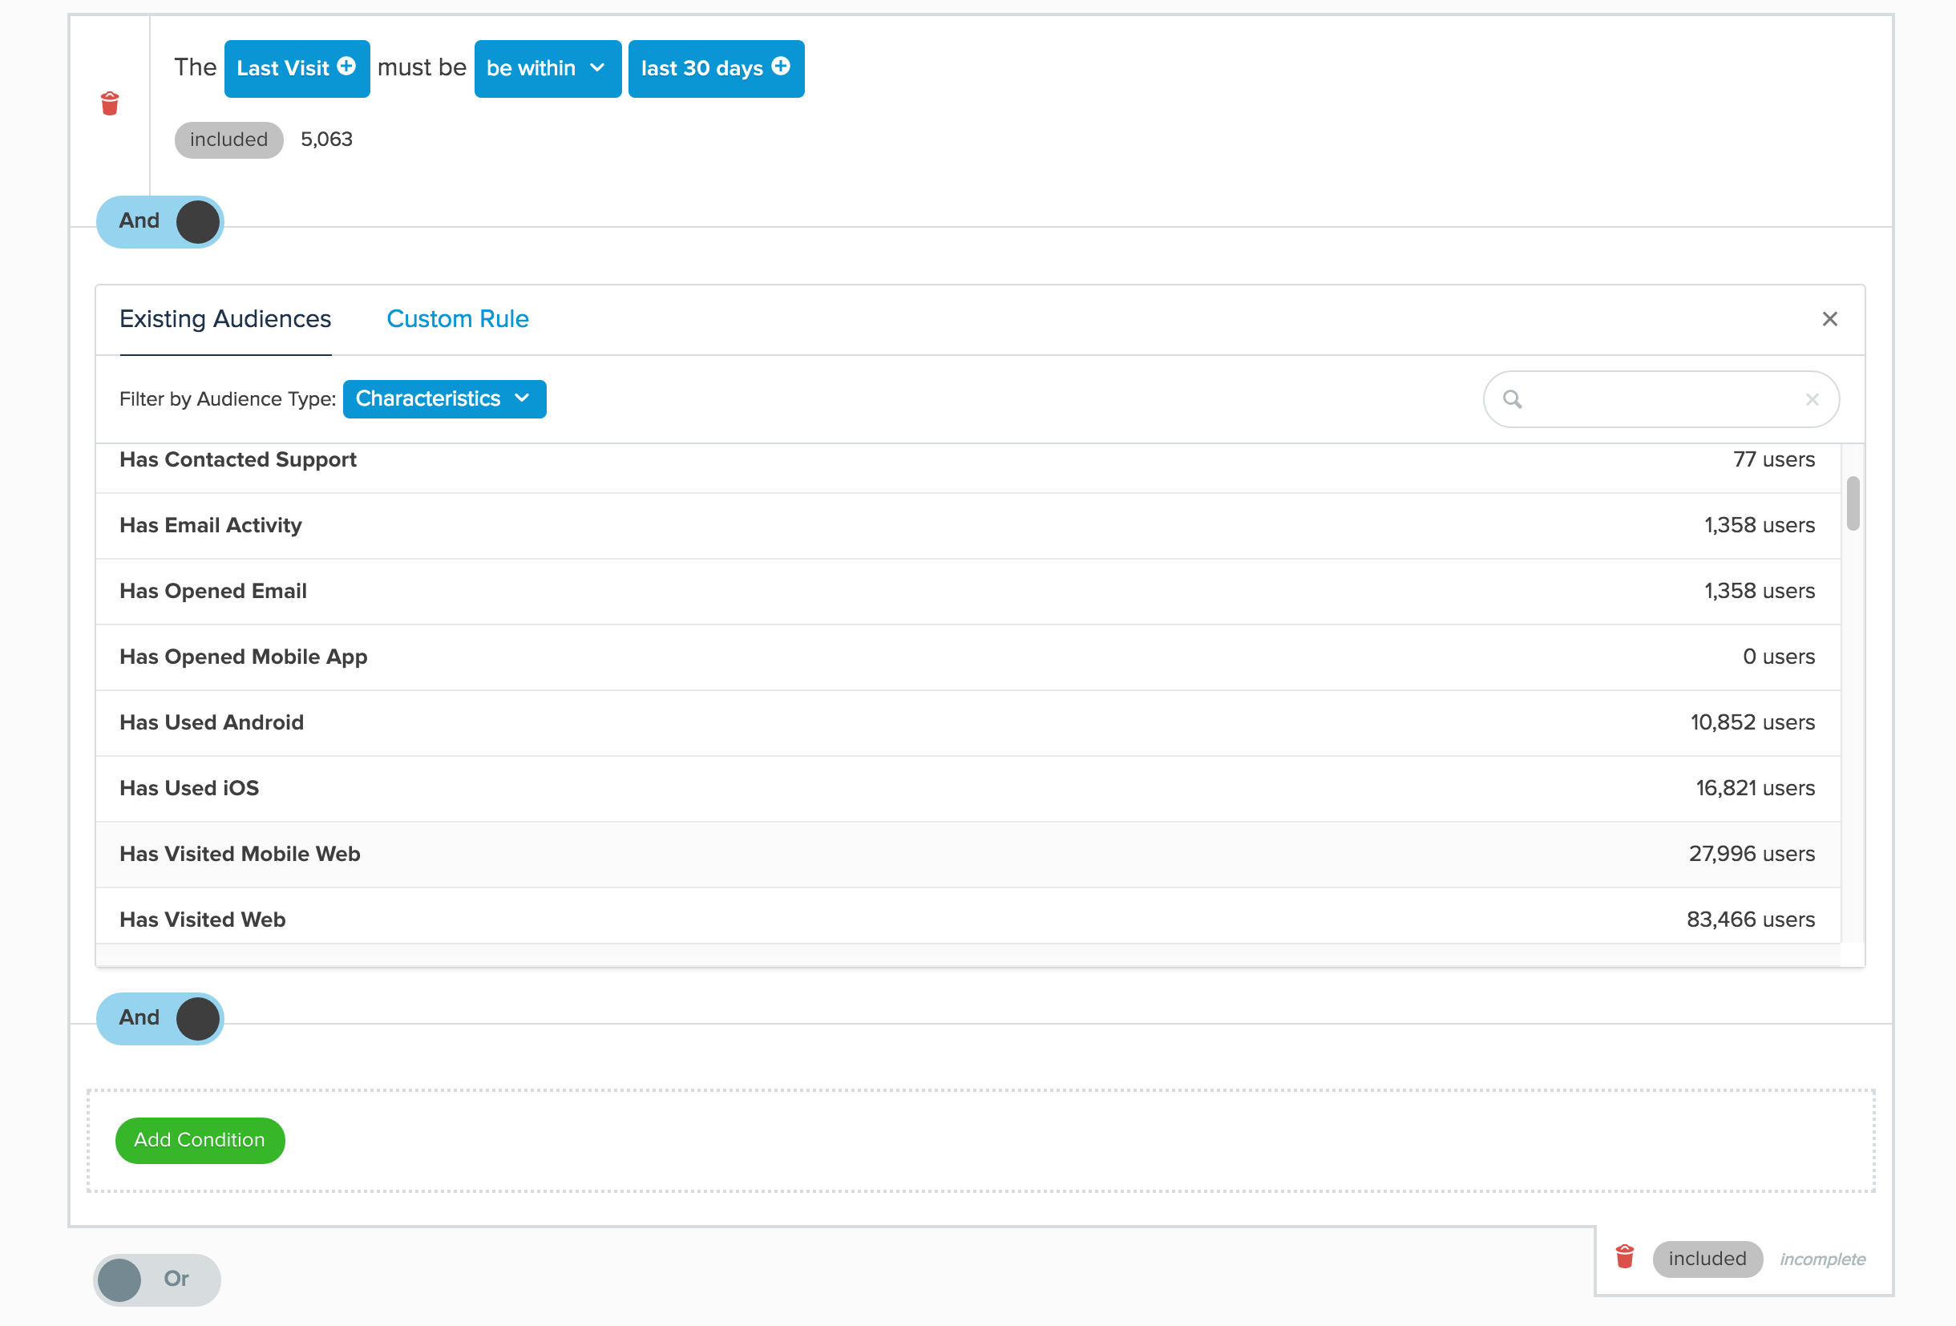Toggle the And switch below Last Visit
This screenshot has height=1326, width=1956.
pyautogui.click(x=160, y=221)
